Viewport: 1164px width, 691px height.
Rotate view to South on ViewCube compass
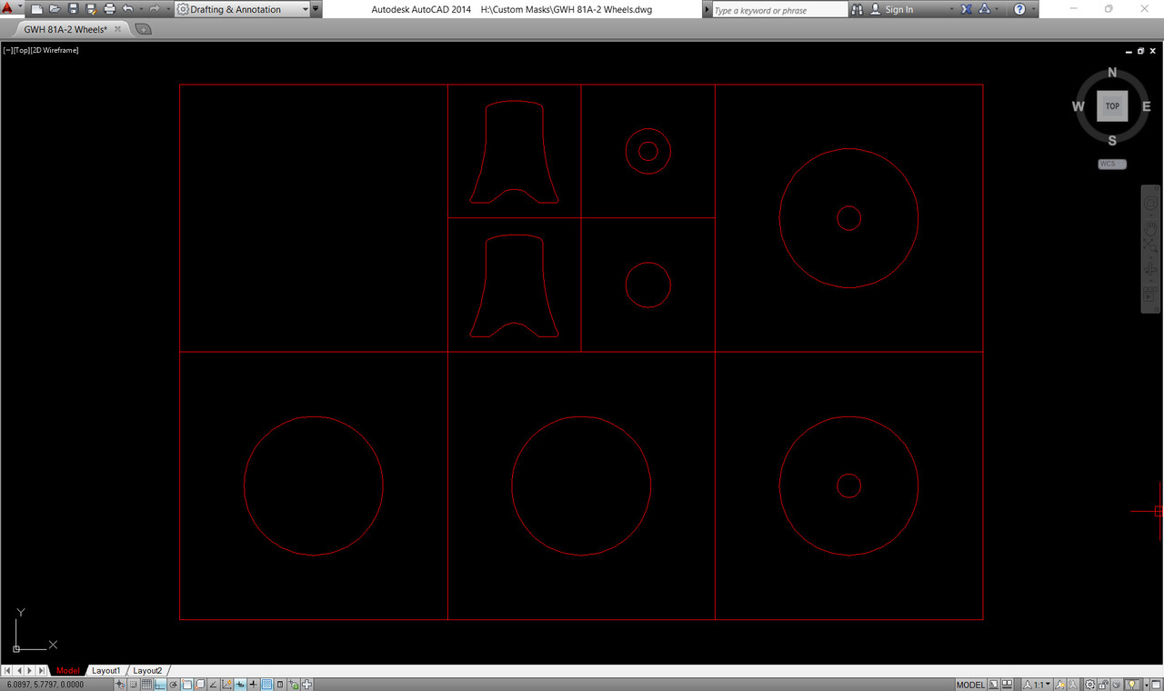click(1112, 140)
